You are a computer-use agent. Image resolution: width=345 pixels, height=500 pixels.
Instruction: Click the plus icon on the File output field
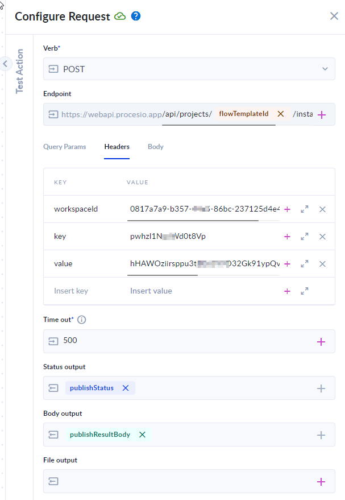coord(322,481)
